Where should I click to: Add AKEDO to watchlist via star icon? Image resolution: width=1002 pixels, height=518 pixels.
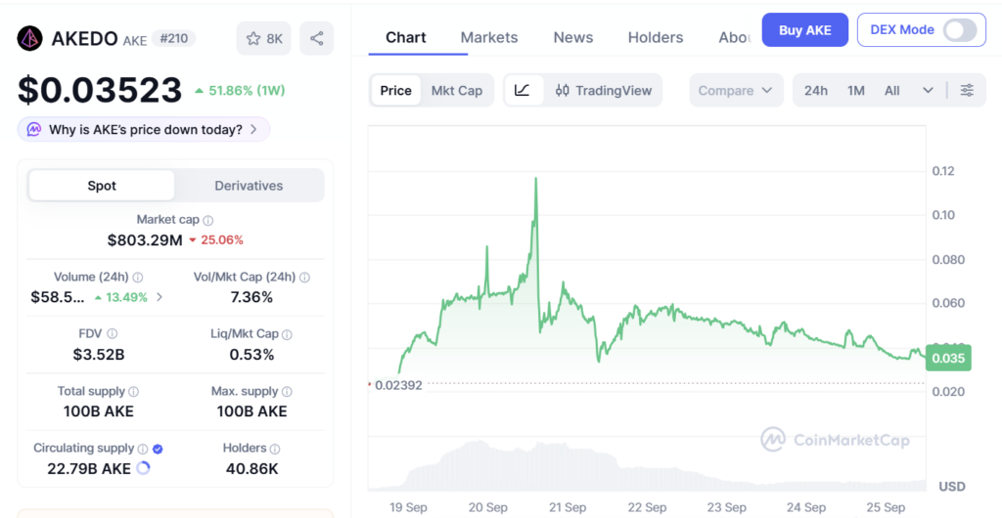[x=253, y=39]
